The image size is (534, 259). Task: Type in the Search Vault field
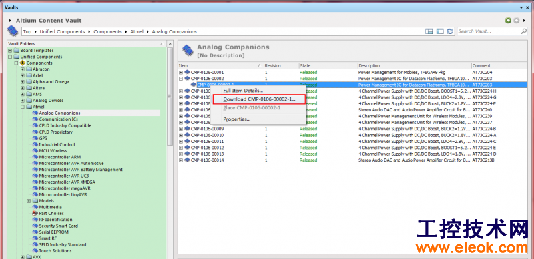coord(489,31)
